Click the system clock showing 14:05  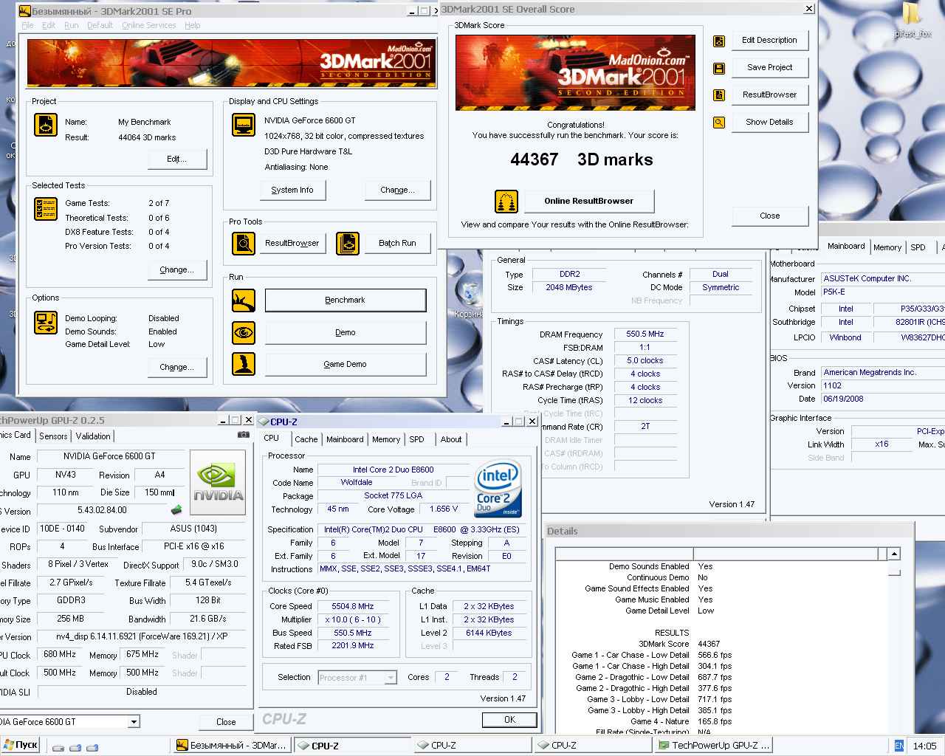click(924, 746)
